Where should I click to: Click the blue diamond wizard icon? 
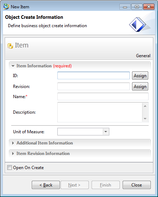tap(137, 25)
